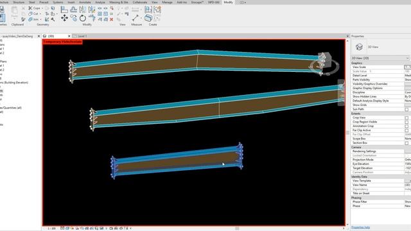
Task: Open the Cope dropdown arrow
Action: (42, 8)
